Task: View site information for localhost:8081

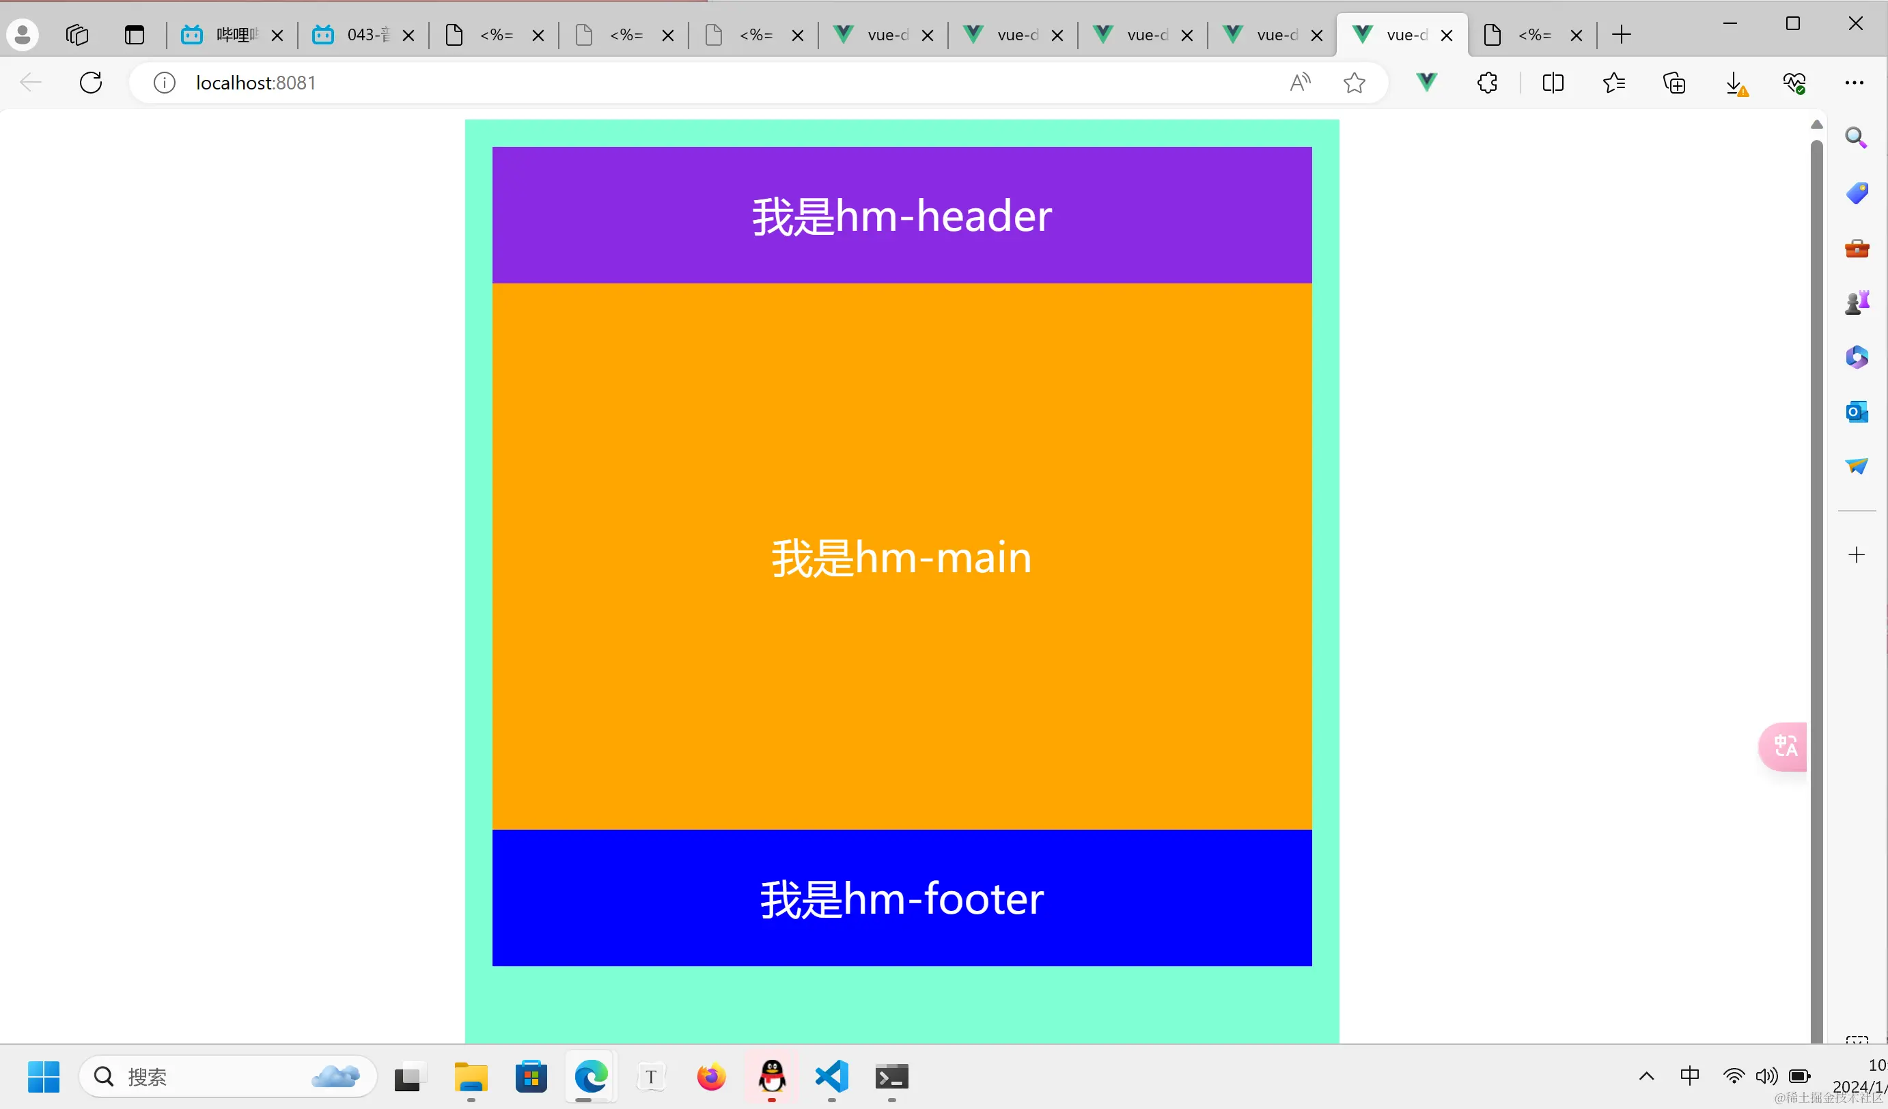Action: click(x=165, y=83)
